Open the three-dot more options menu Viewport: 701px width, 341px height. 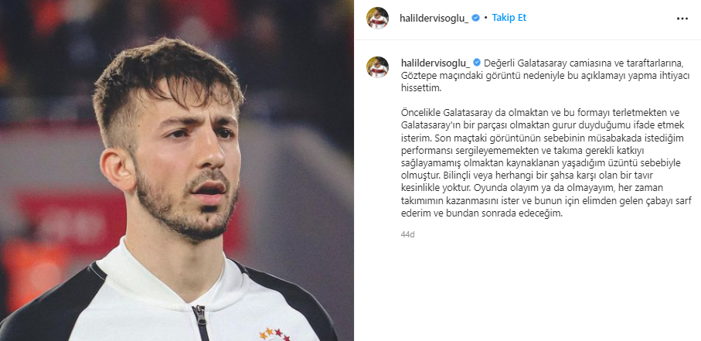click(682, 19)
